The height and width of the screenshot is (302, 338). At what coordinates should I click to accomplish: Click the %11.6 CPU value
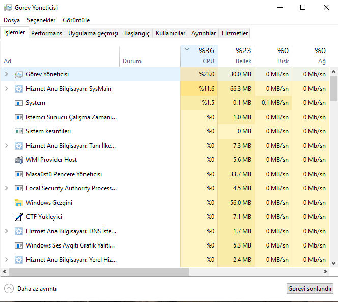pyautogui.click(x=207, y=89)
